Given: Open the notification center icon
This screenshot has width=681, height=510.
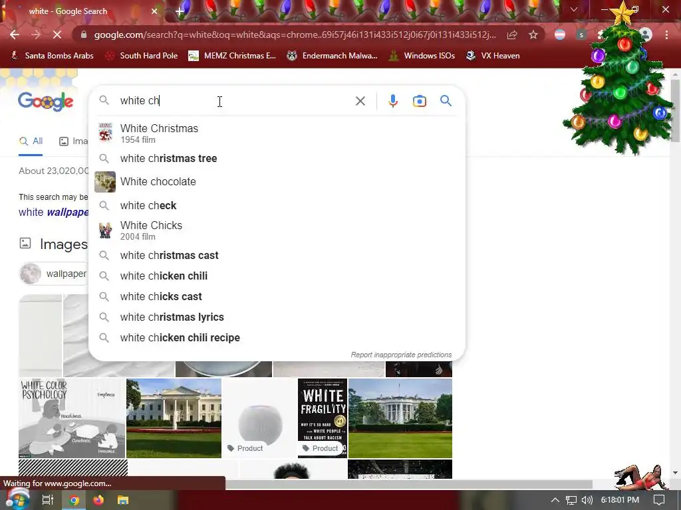Looking at the screenshot, I should pos(659,500).
